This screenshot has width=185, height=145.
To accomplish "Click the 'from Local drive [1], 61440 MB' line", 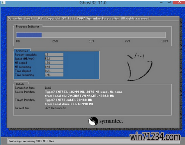I will click(x=69, y=104).
